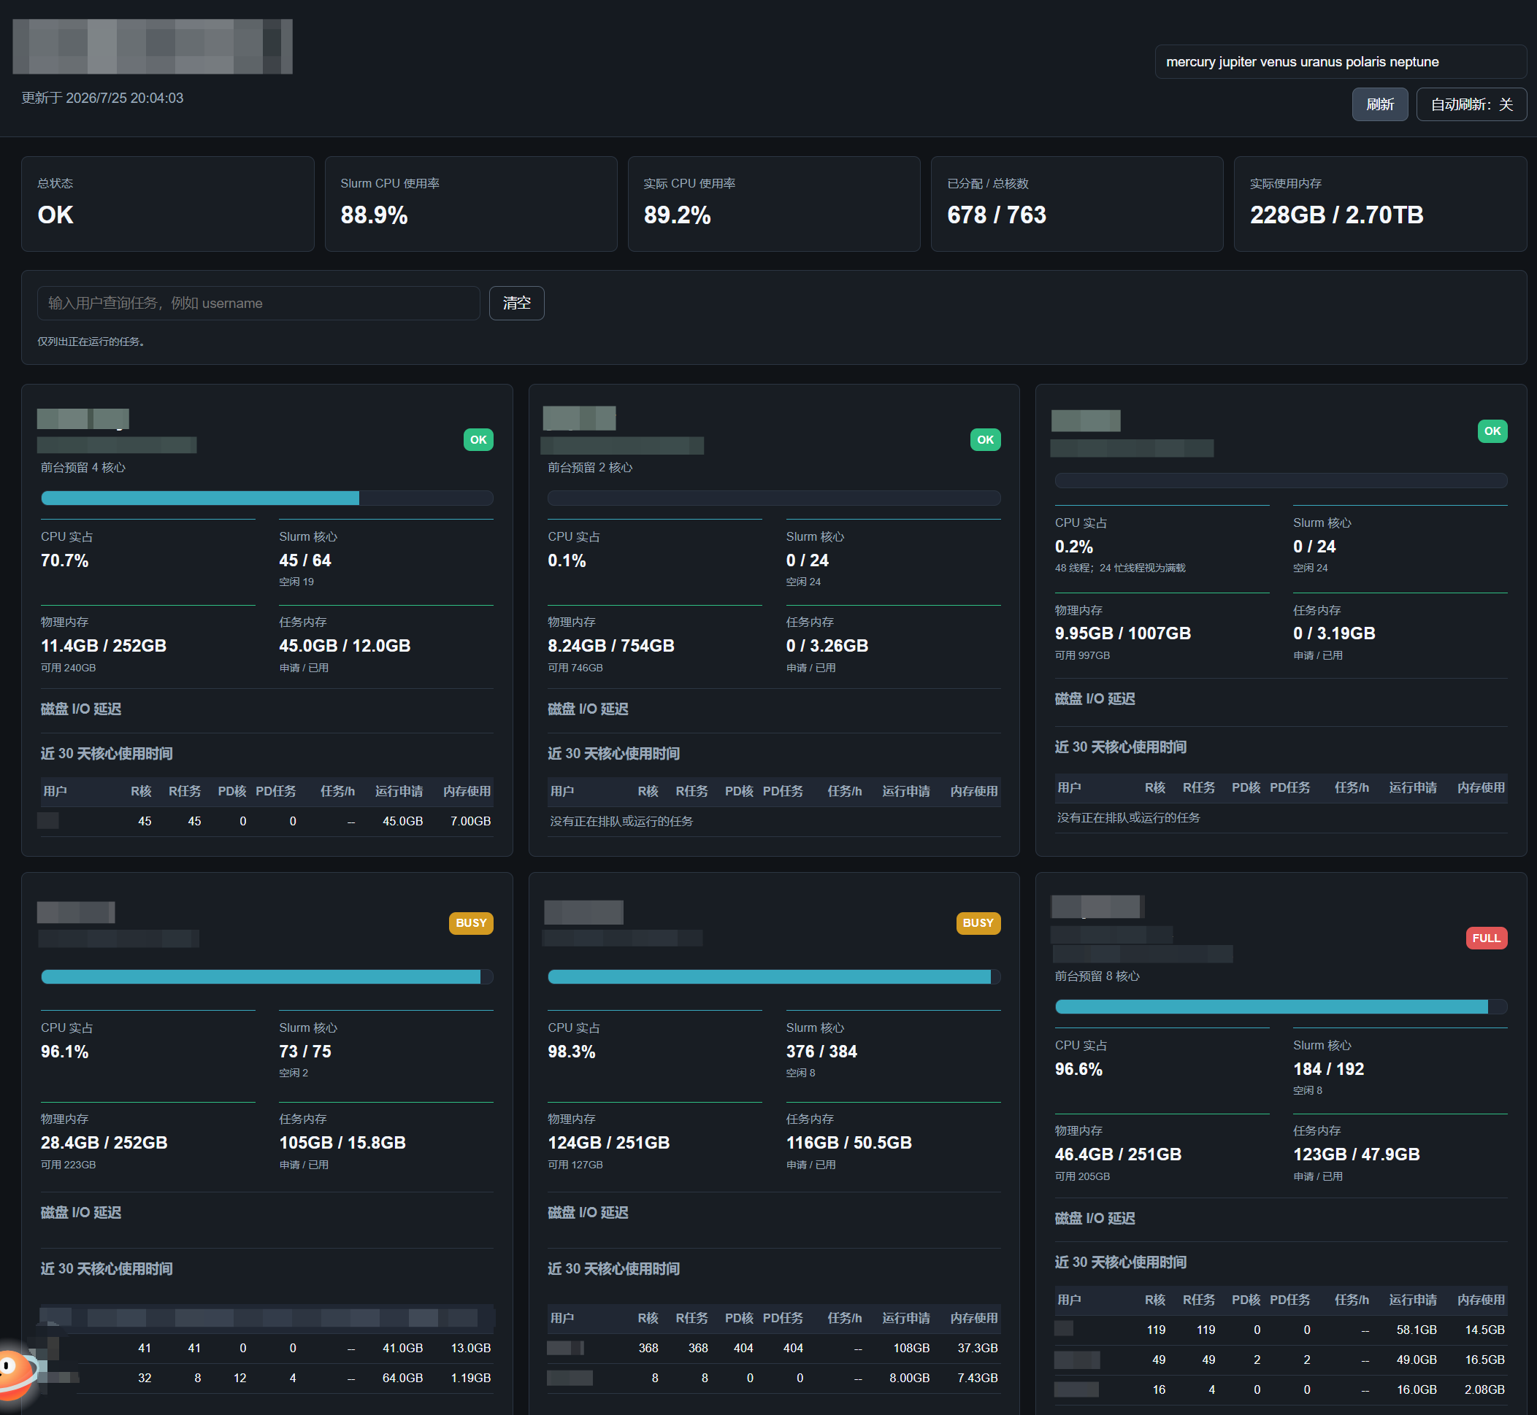This screenshot has height=1415, width=1537.
Task: Click the empty usage bar above 0.1% CPU
Action: (x=774, y=498)
